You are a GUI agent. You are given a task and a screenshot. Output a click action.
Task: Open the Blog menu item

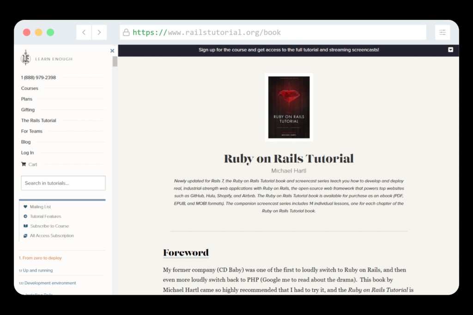(26, 142)
